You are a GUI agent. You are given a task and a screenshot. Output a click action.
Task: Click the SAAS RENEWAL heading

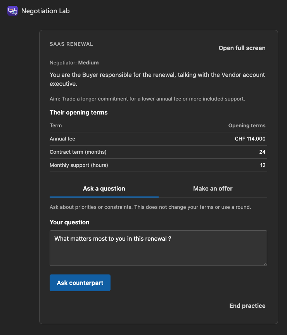[71, 44]
